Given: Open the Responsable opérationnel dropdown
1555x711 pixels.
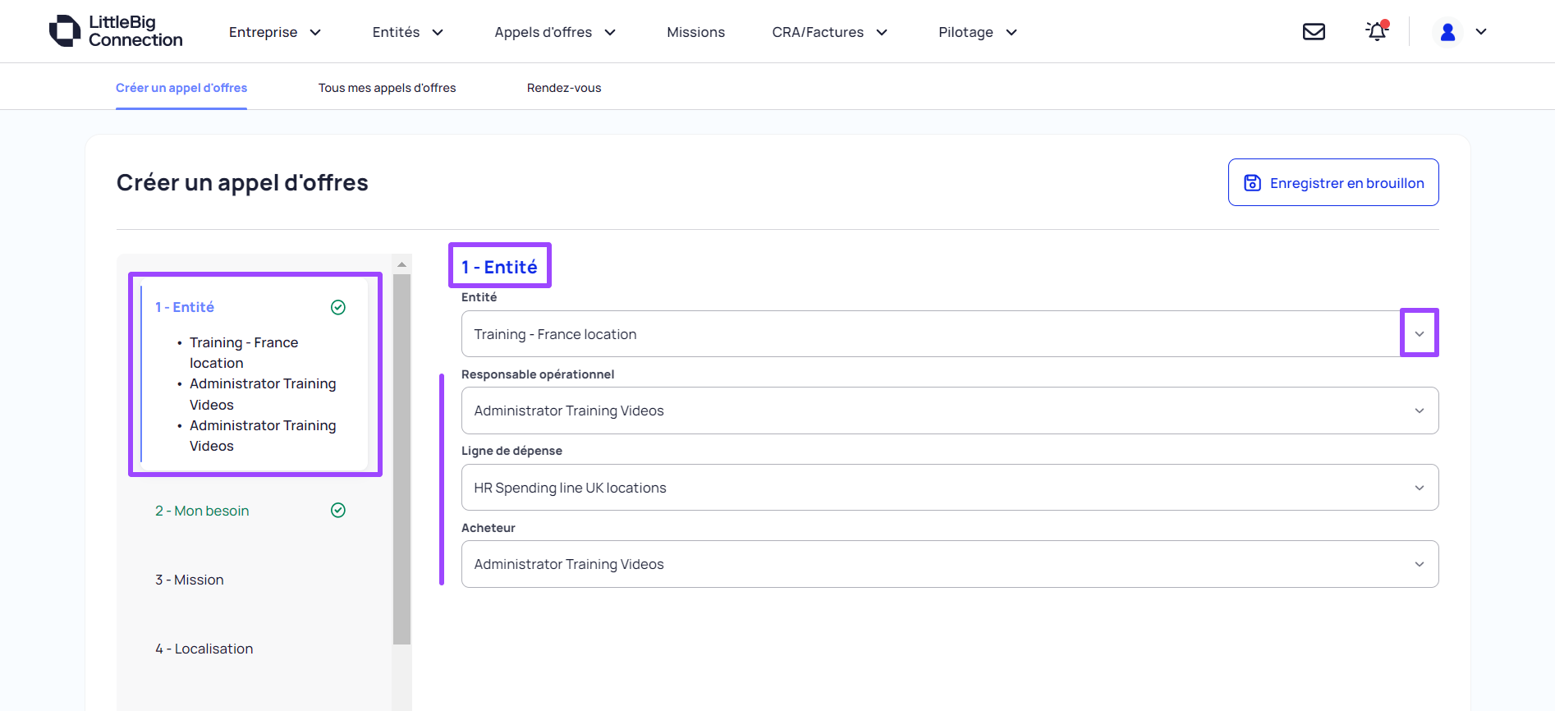Looking at the screenshot, I should point(1419,411).
